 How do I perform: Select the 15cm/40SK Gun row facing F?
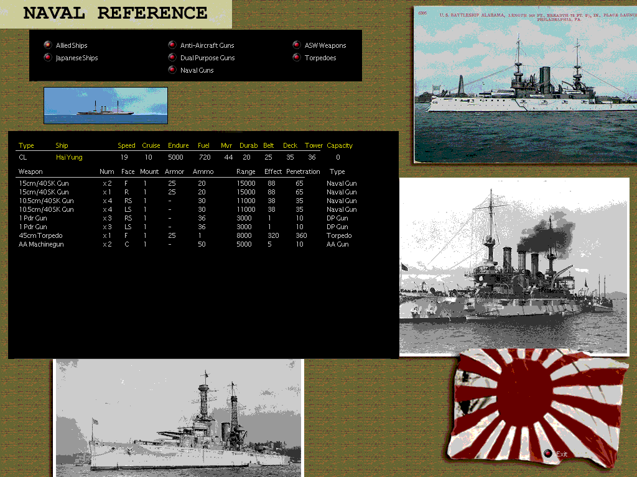coord(188,183)
